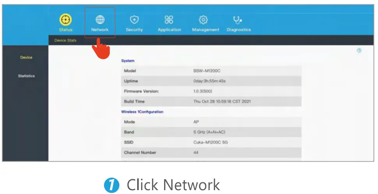Click the Network label text
Screen dimensions: 378x194
100,30
